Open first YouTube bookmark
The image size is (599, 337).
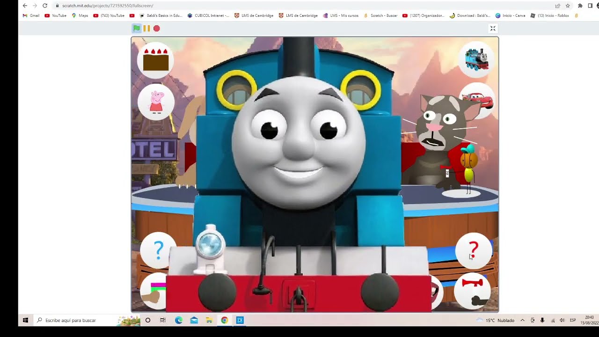pos(56,15)
